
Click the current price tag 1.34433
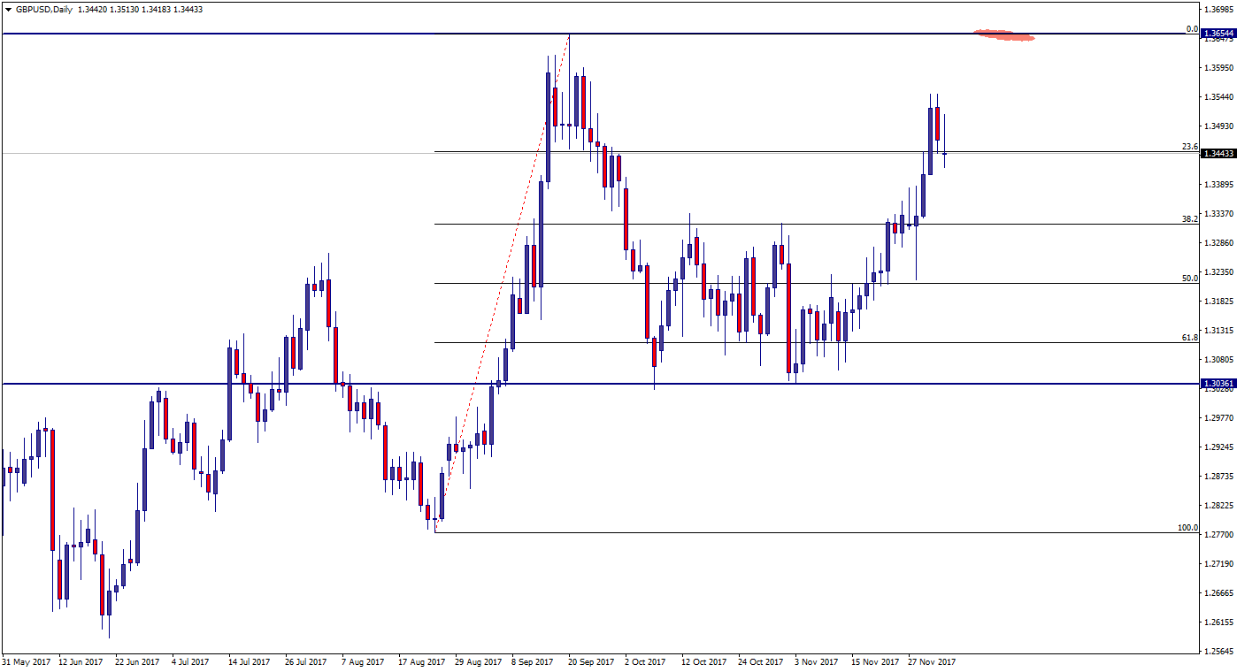pos(1218,153)
